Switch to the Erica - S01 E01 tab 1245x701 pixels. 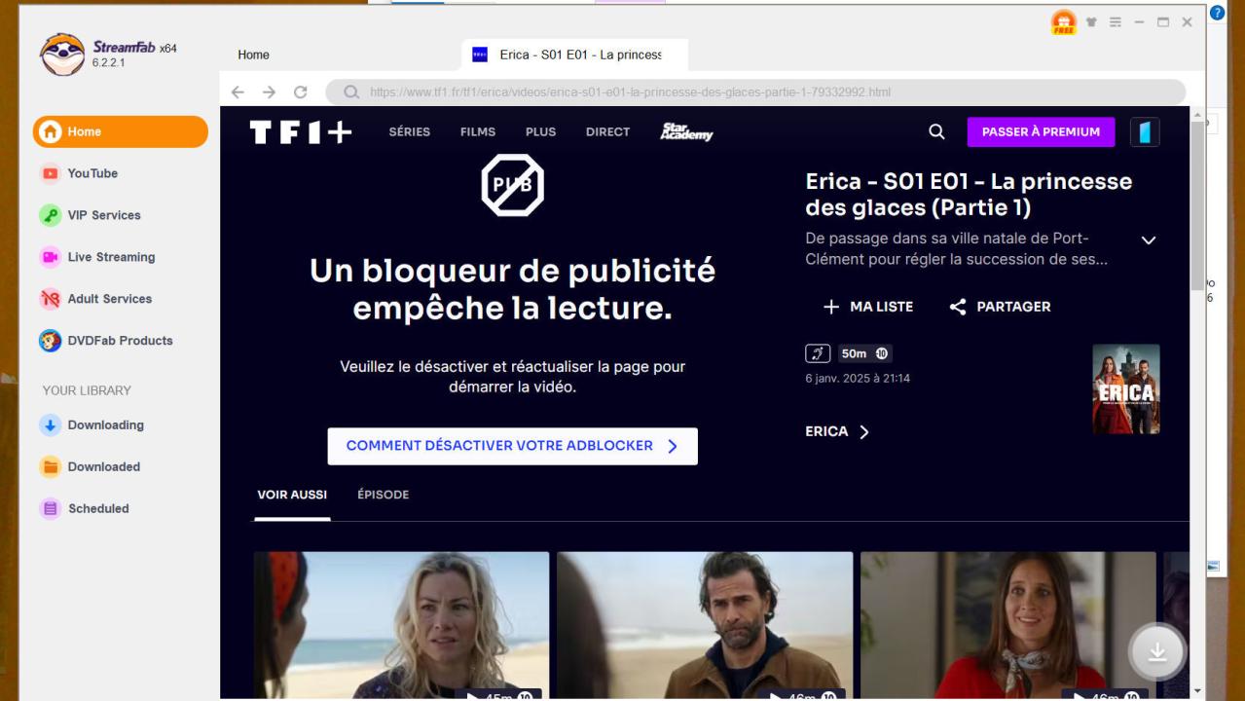[x=575, y=55]
